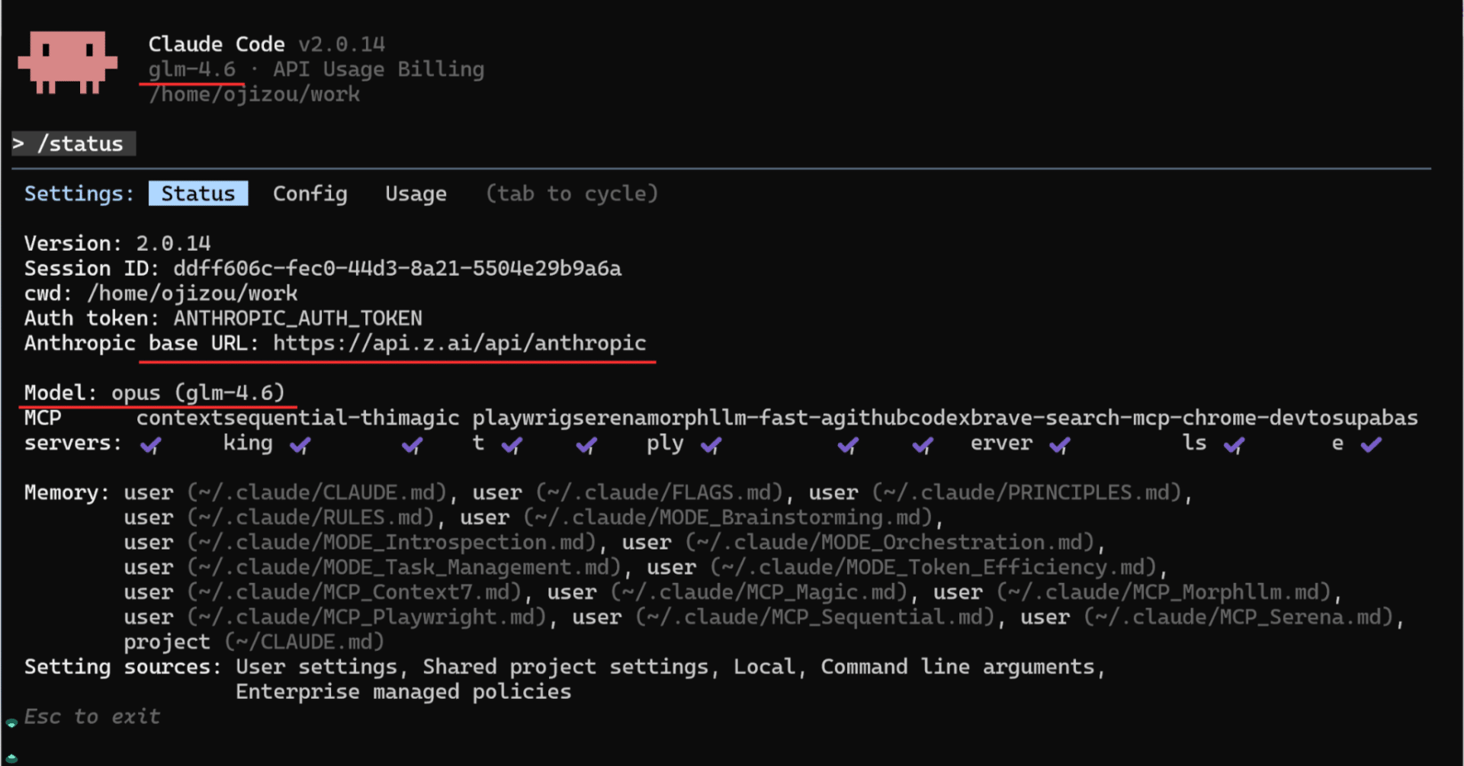Click the codex server check indicator

pos(923,445)
